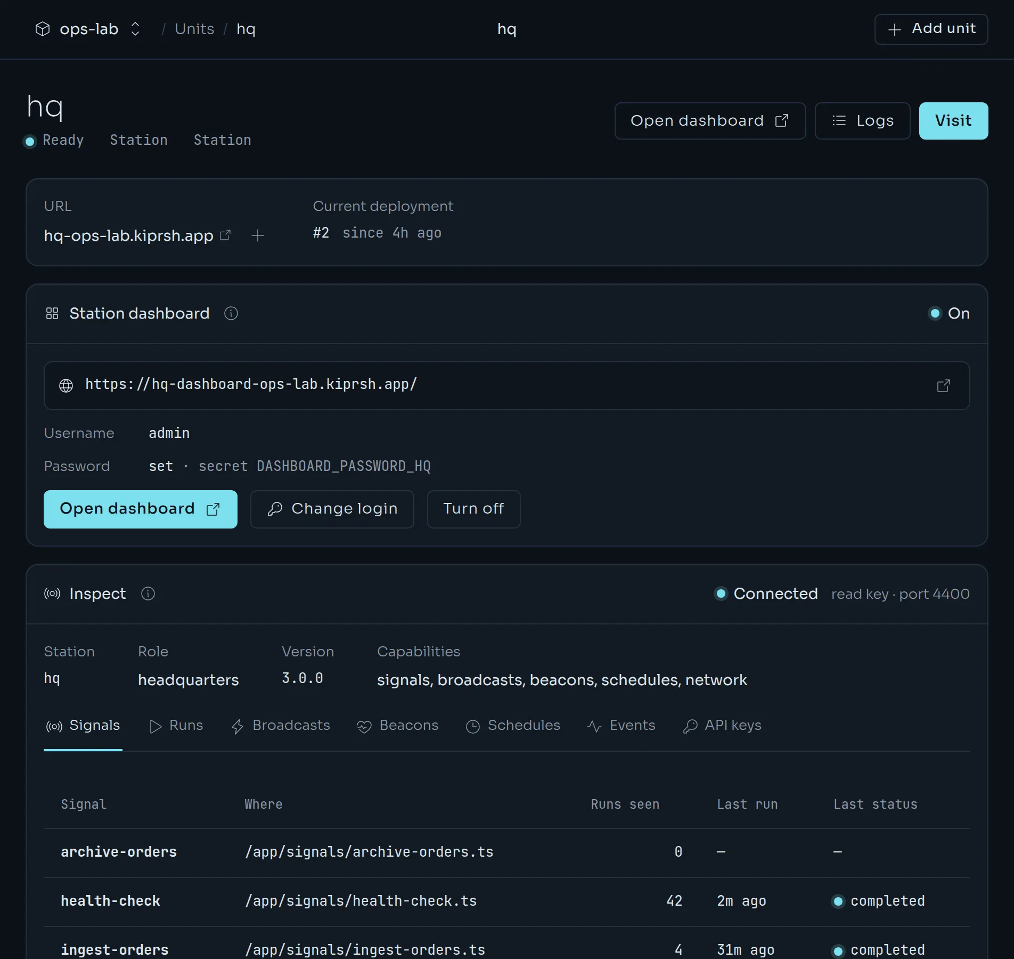Click the archive-orders signal name
Viewport: 1014px width, 959px height.
click(119, 852)
